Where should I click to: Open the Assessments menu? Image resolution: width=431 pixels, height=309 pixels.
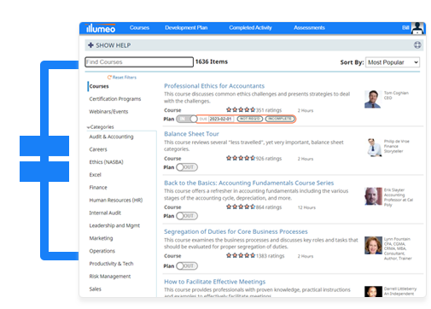[x=309, y=27]
